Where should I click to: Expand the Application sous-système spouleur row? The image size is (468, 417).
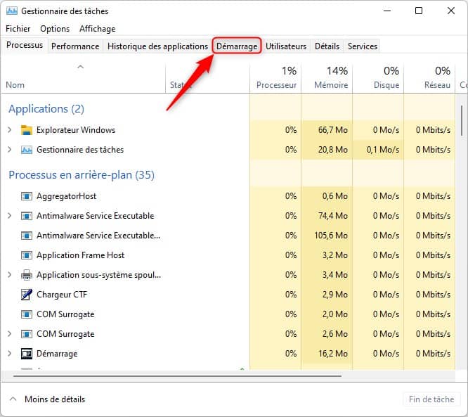tap(10, 275)
